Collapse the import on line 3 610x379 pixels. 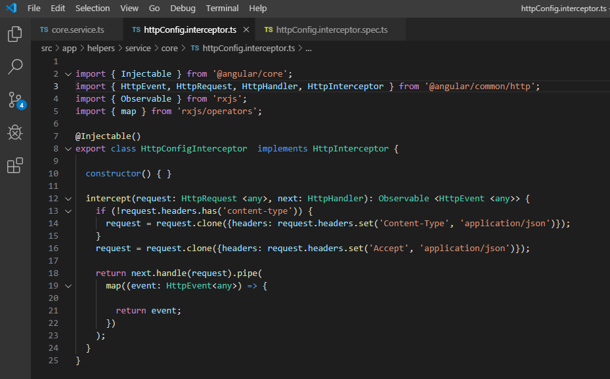68,86
